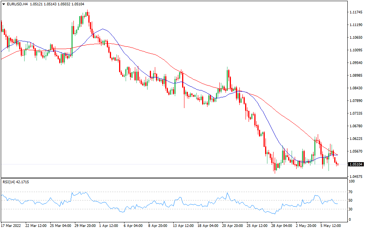Image resolution: width=365 pixels, height=230 pixels.
Task: Click the 1.11745 price axis label
Action: pos(356,12)
